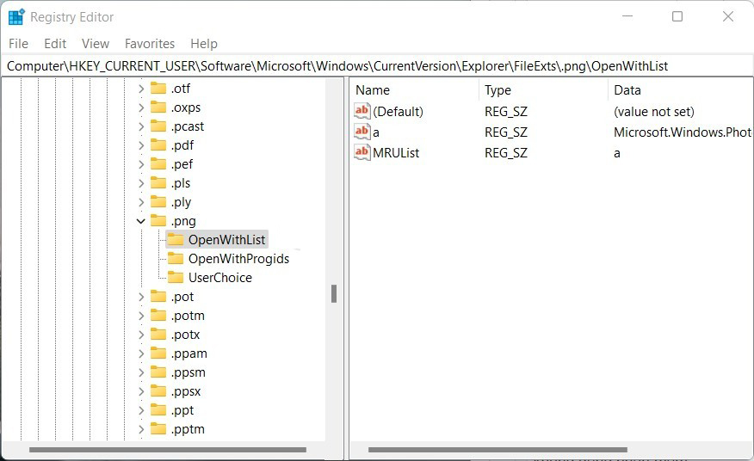Expand the .potm key
754x461 pixels.
141,316
